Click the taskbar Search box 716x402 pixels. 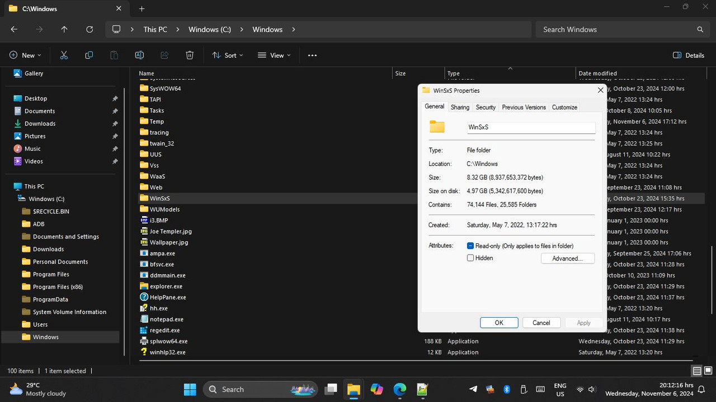tap(261, 389)
